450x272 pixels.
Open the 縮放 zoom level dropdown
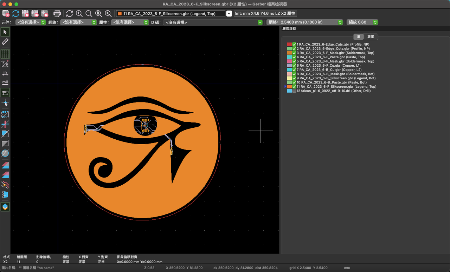pos(362,22)
